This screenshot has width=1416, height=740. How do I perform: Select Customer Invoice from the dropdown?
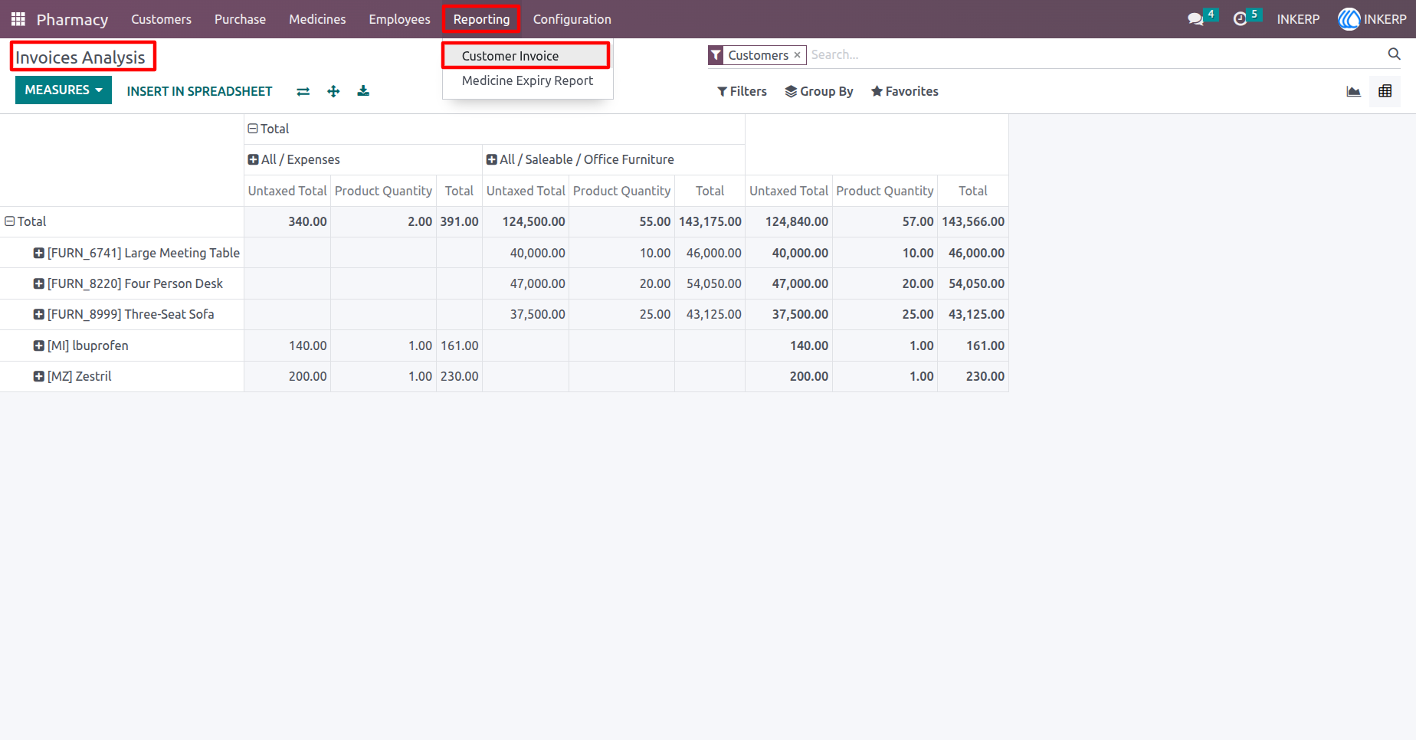coord(526,56)
